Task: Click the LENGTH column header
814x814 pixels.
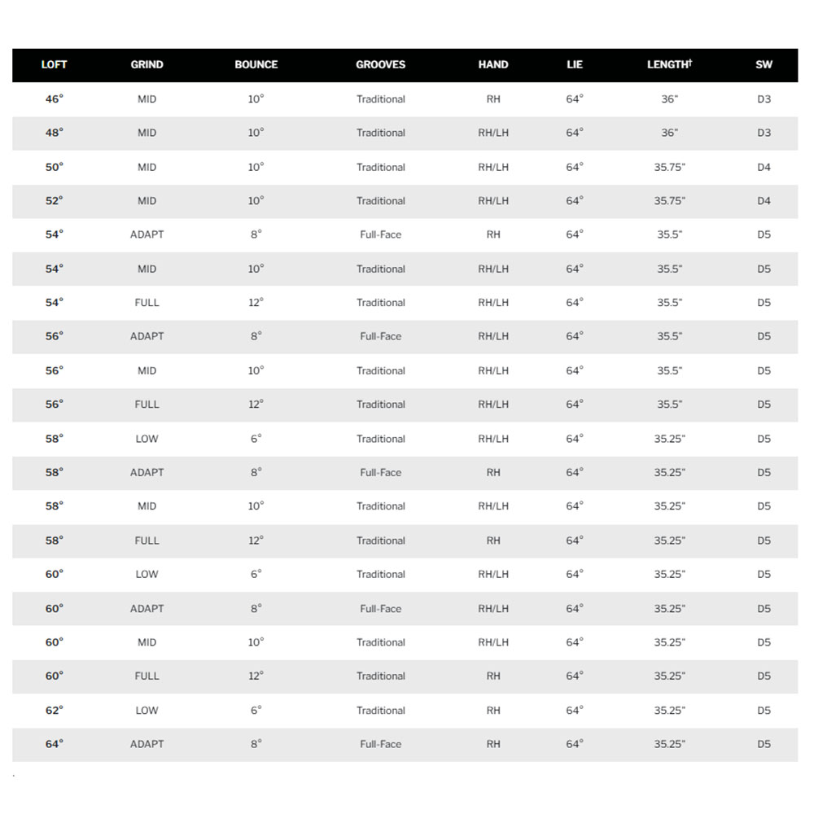Action: coord(669,65)
